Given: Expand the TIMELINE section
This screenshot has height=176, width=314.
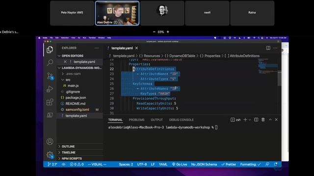Looking at the screenshot, I should (69, 153).
